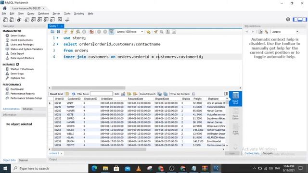308x173 pixels.
Task: Click the Windows Start button
Action: [x=5, y=168]
